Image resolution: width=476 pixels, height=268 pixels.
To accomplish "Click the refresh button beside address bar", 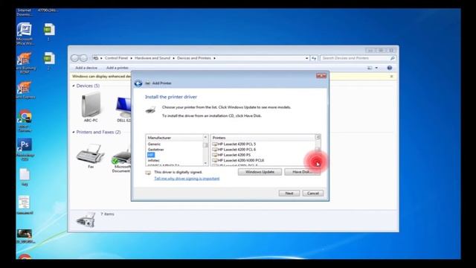I will pyautogui.click(x=314, y=58).
